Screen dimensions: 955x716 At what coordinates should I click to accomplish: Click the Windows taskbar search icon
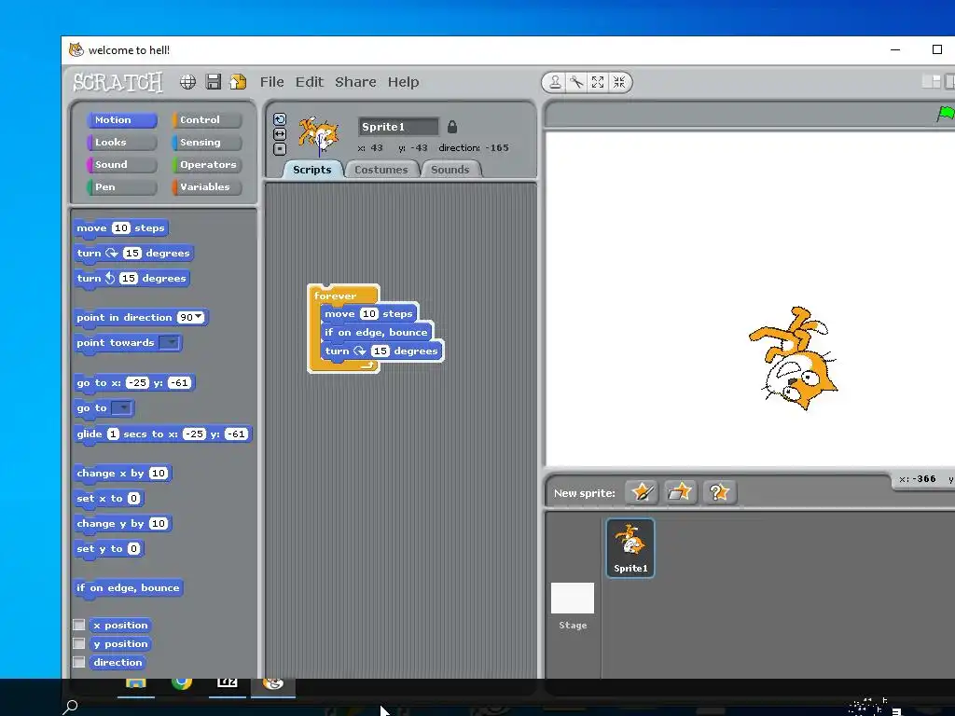click(70, 707)
